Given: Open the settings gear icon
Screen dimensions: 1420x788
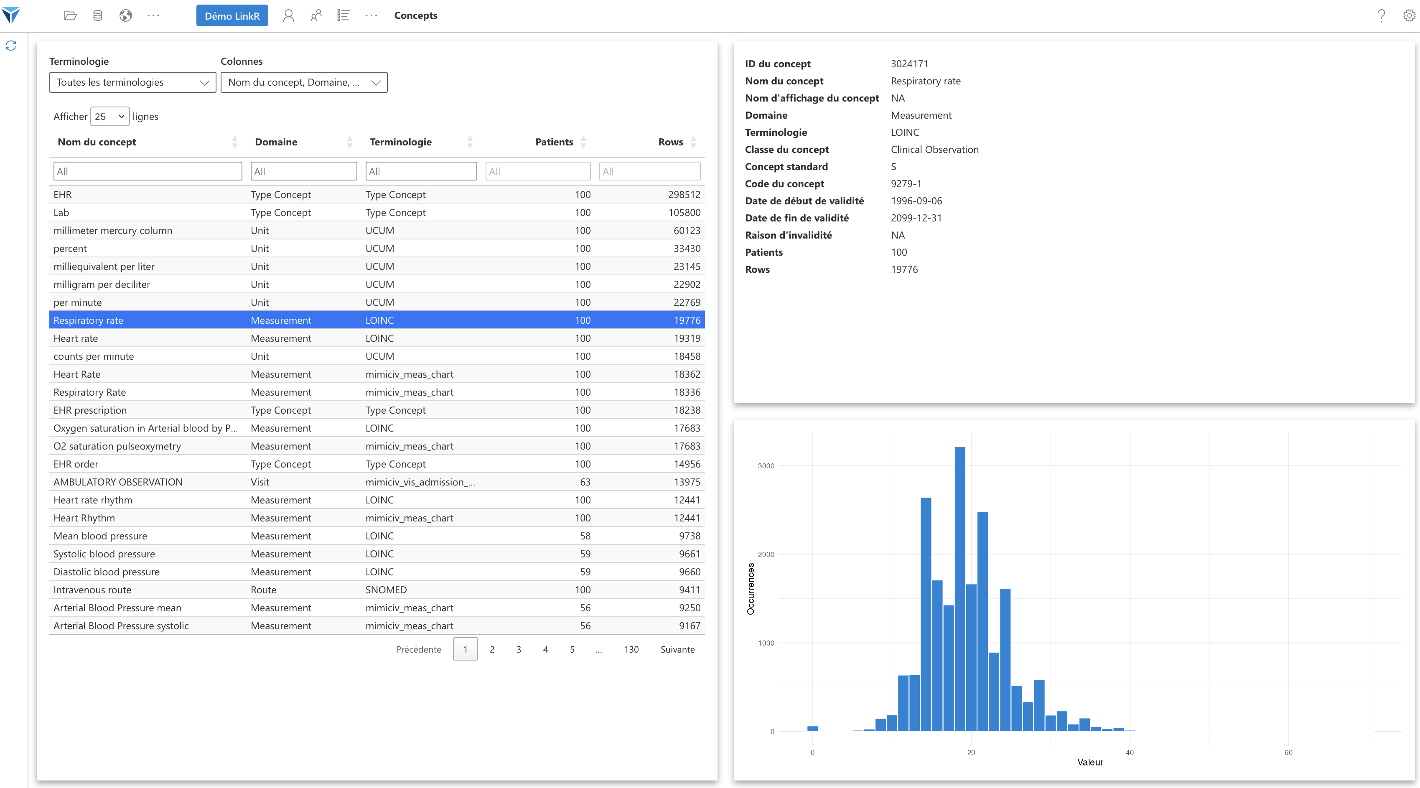Looking at the screenshot, I should (1409, 15).
